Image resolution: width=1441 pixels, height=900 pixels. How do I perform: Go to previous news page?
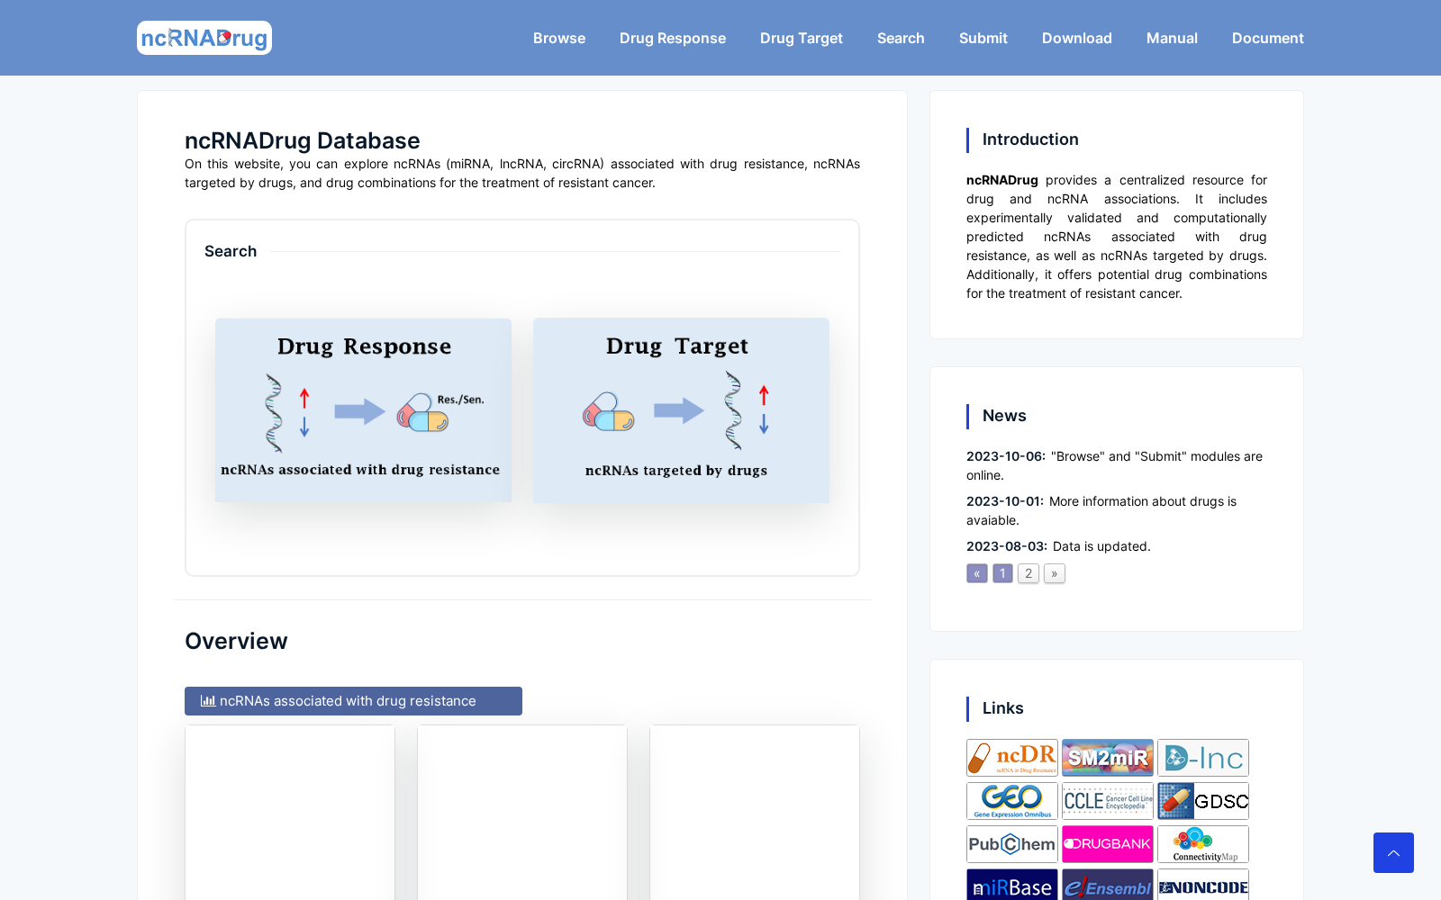(x=977, y=573)
